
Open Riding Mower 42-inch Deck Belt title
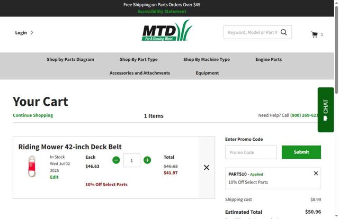coord(70,147)
